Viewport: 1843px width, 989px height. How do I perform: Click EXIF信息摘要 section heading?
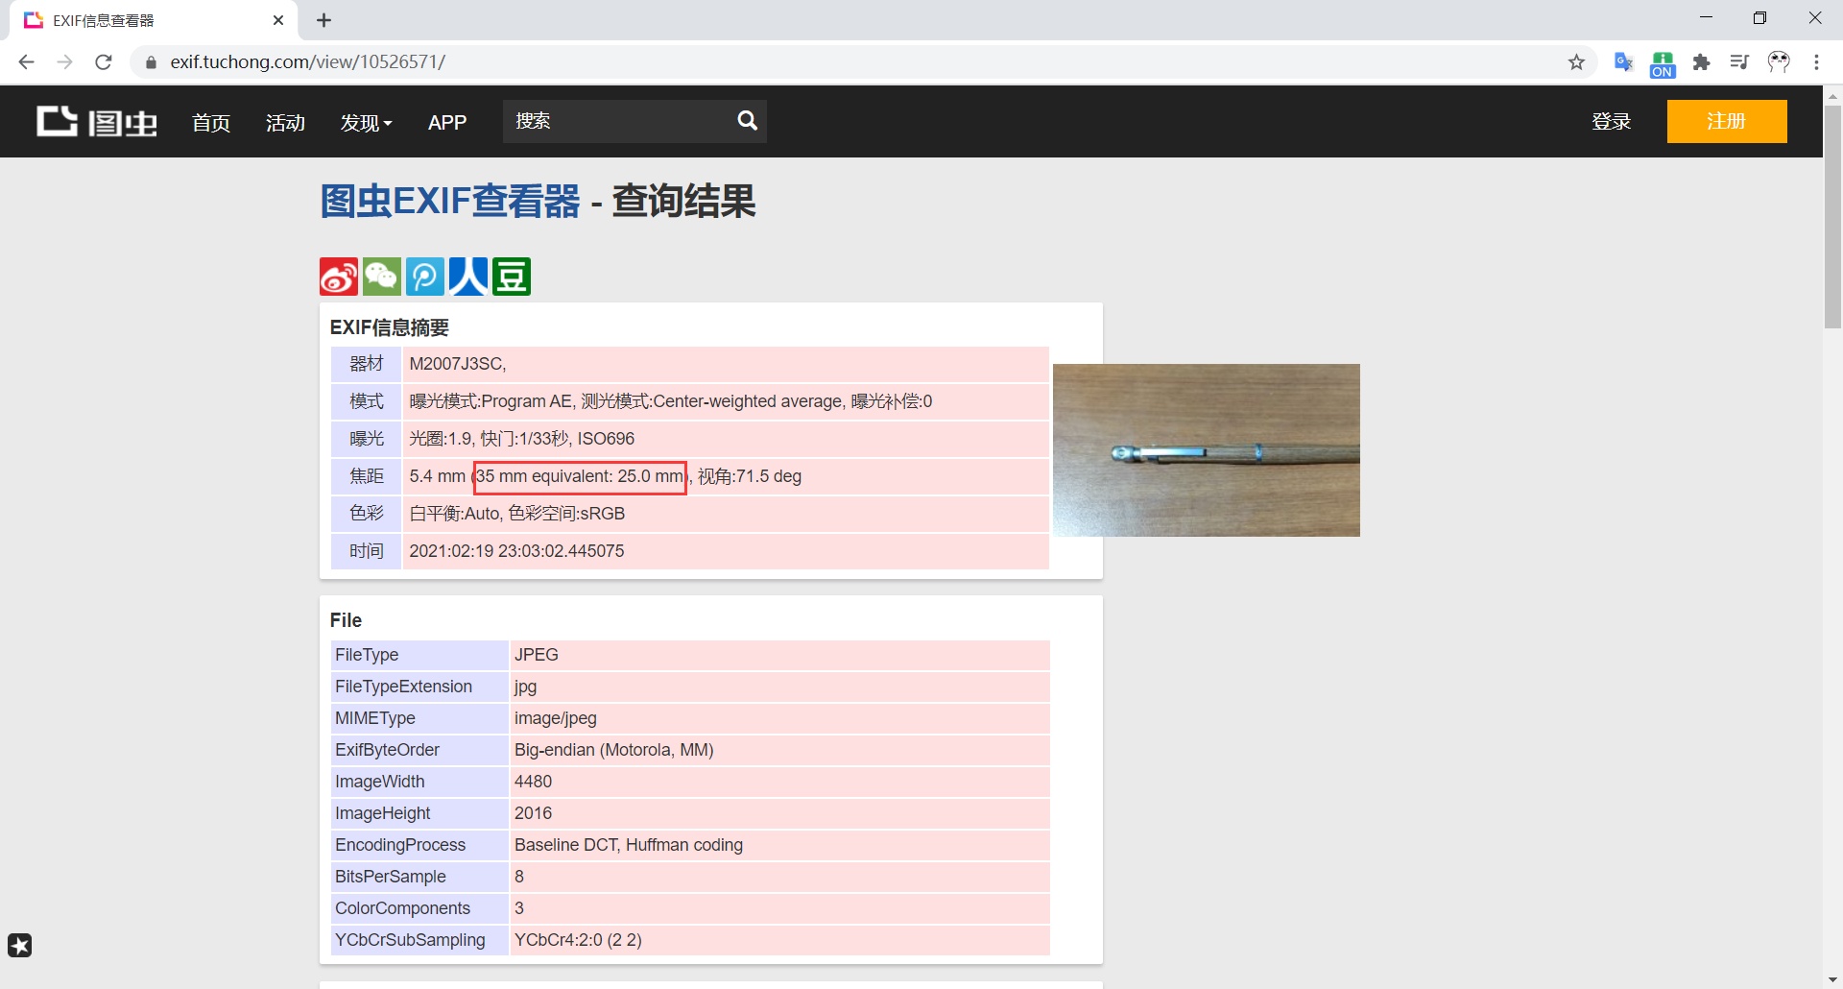pos(389,327)
